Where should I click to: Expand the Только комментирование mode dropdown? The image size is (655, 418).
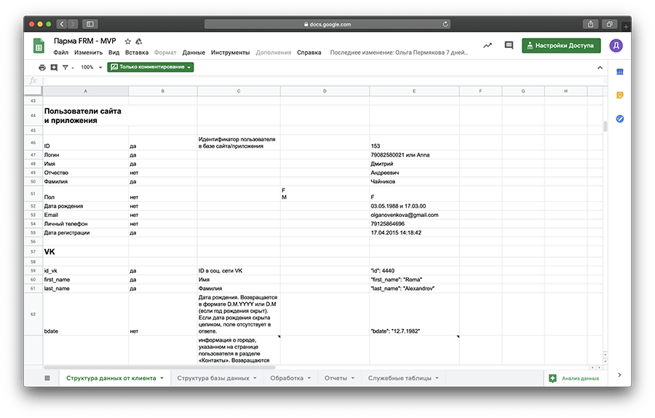tap(151, 67)
